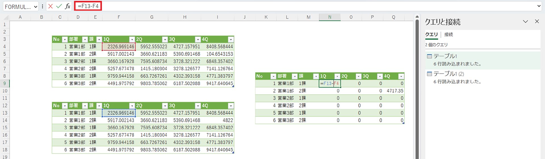The width and height of the screenshot is (545, 159).
Task: Select column header A
Action: pyautogui.click(x=20, y=17)
